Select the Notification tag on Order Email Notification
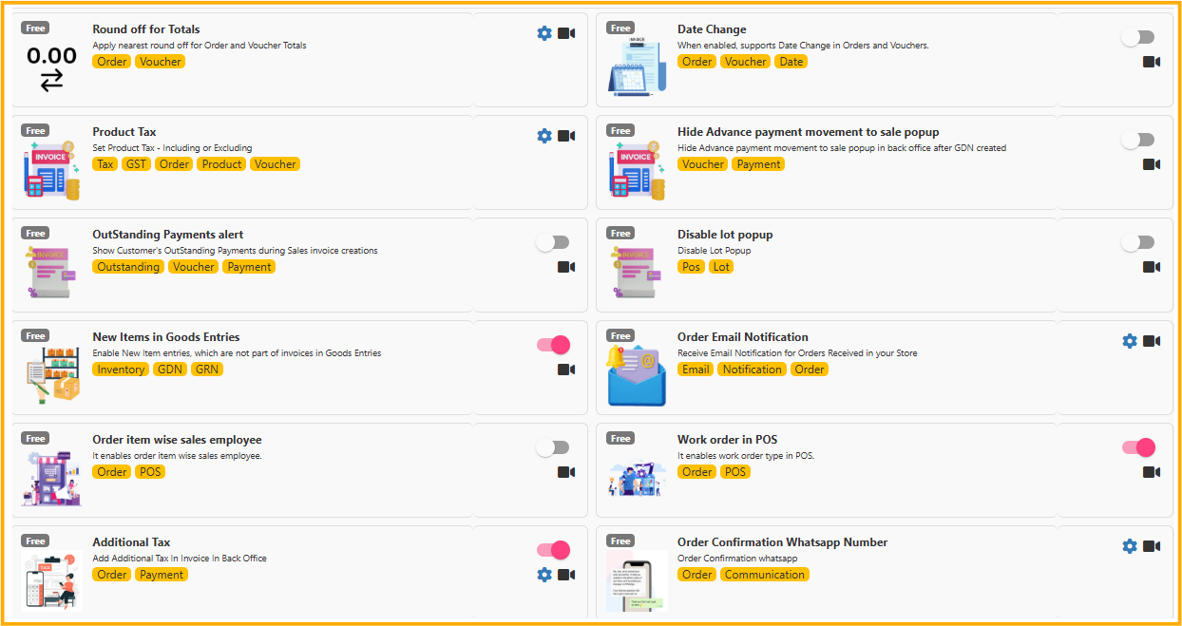 coord(752,370)
